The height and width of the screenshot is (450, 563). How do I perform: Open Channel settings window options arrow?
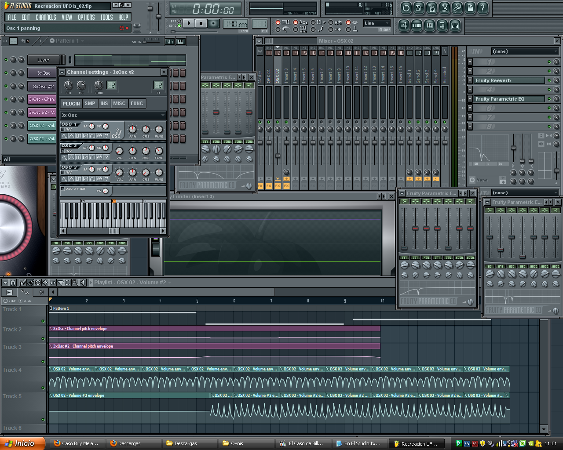[62, 73]
